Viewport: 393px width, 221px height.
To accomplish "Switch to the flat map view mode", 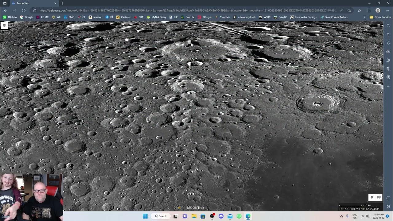I will point(379,197).
